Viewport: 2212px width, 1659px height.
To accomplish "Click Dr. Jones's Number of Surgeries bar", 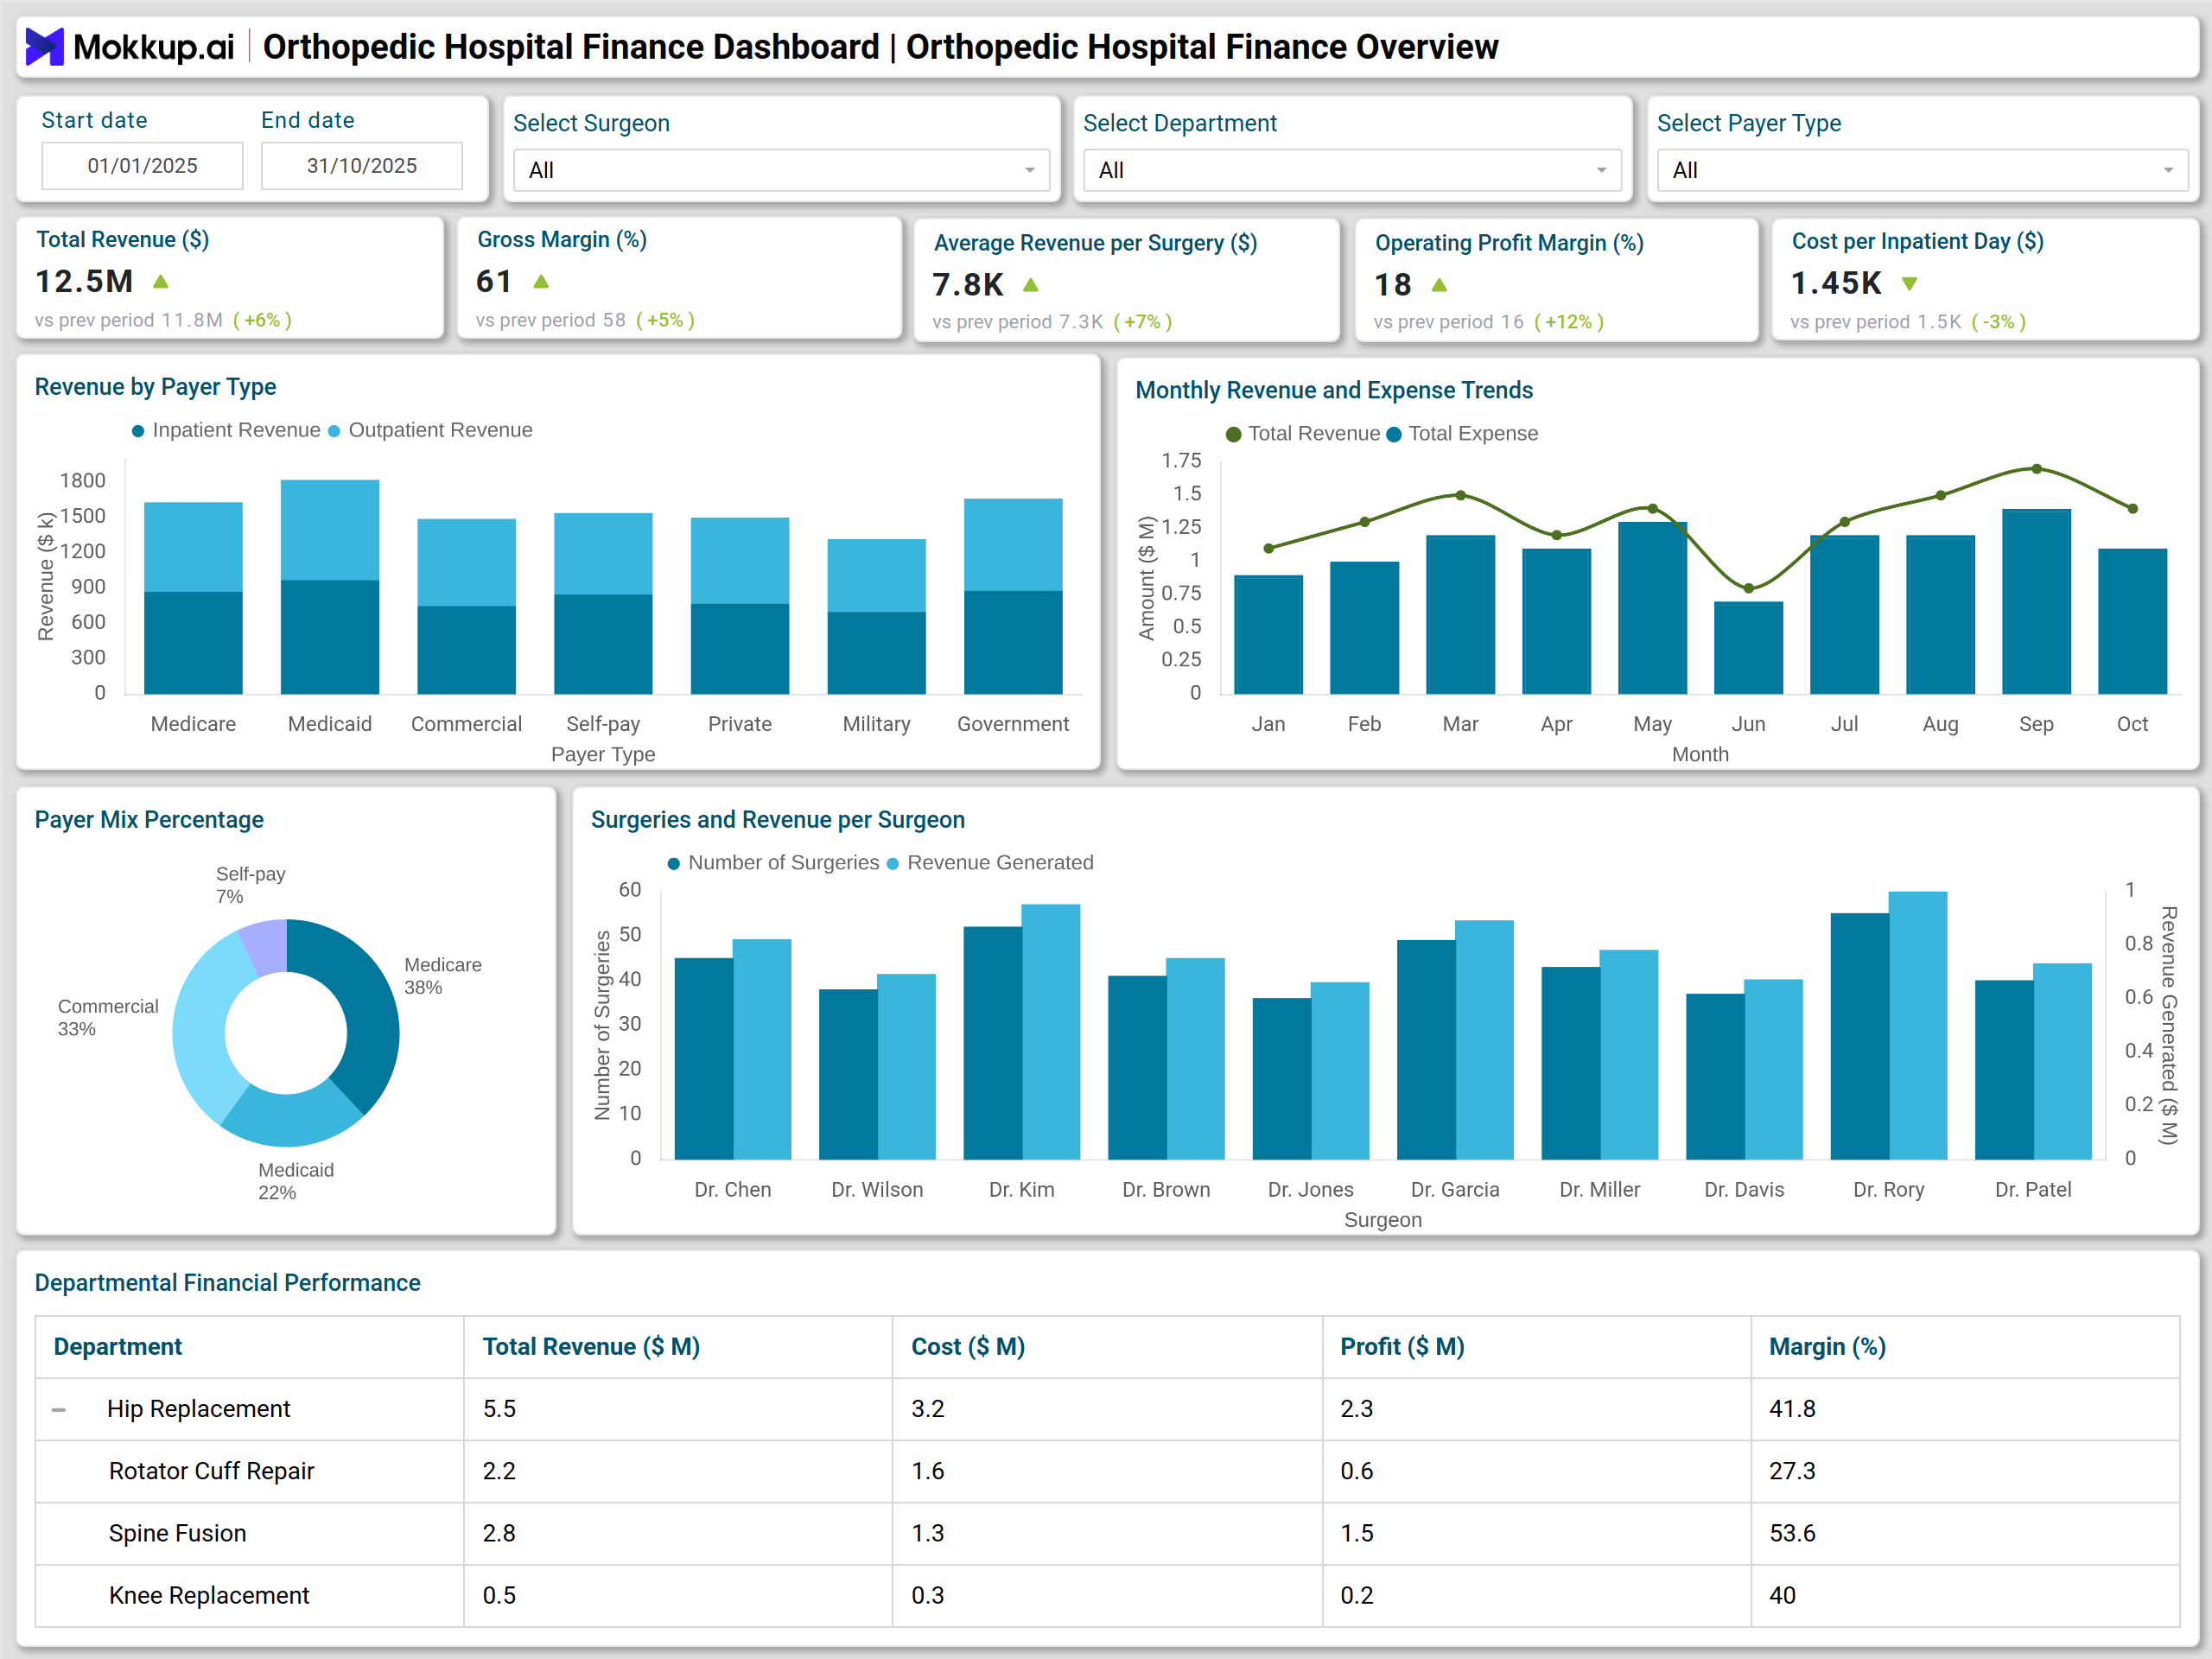I will tap(1282, 1079).
